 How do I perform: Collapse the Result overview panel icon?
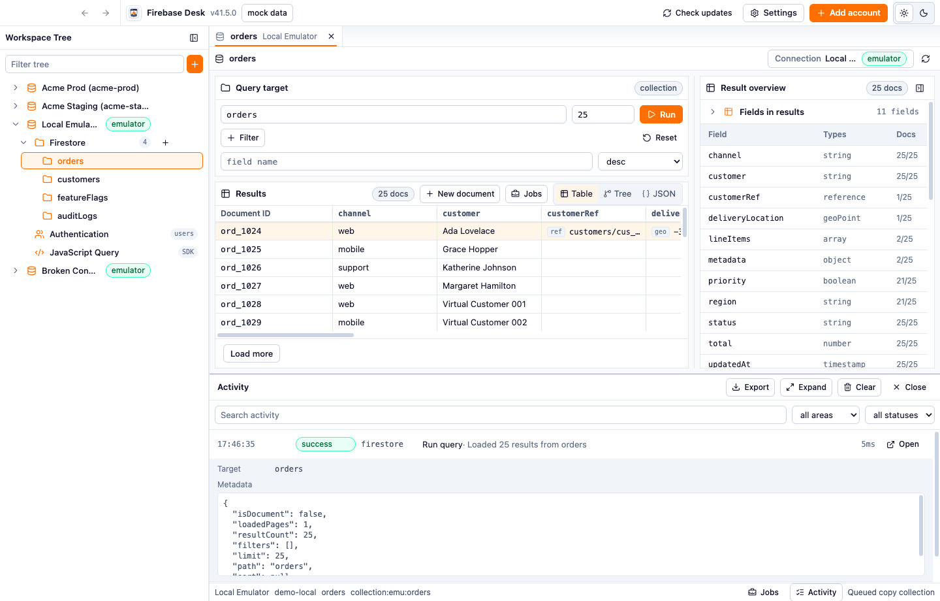(920, 88)
